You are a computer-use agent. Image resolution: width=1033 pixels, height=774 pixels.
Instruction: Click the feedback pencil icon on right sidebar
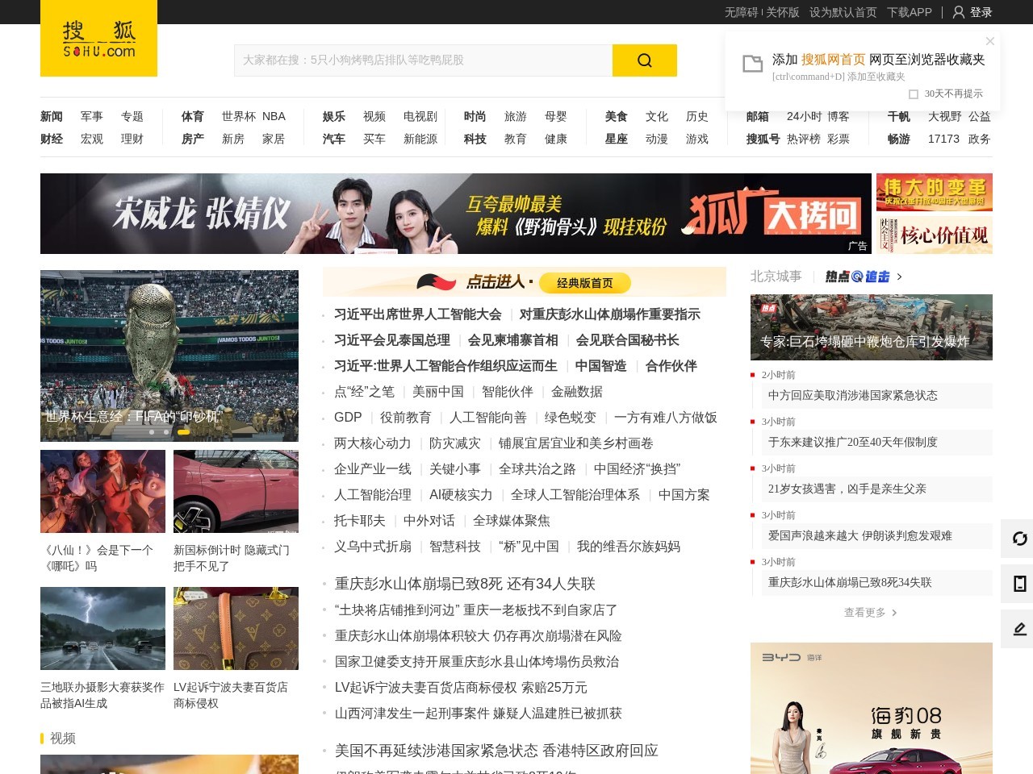(x=1019, y=629)
